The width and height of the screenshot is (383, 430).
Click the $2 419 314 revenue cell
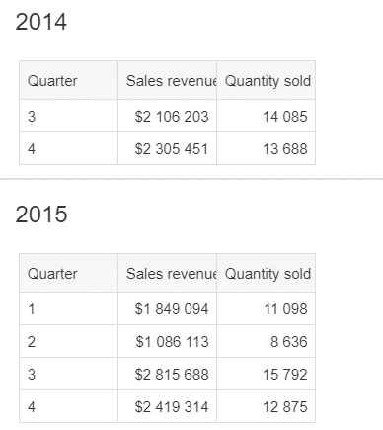click(x=167, y=406)
